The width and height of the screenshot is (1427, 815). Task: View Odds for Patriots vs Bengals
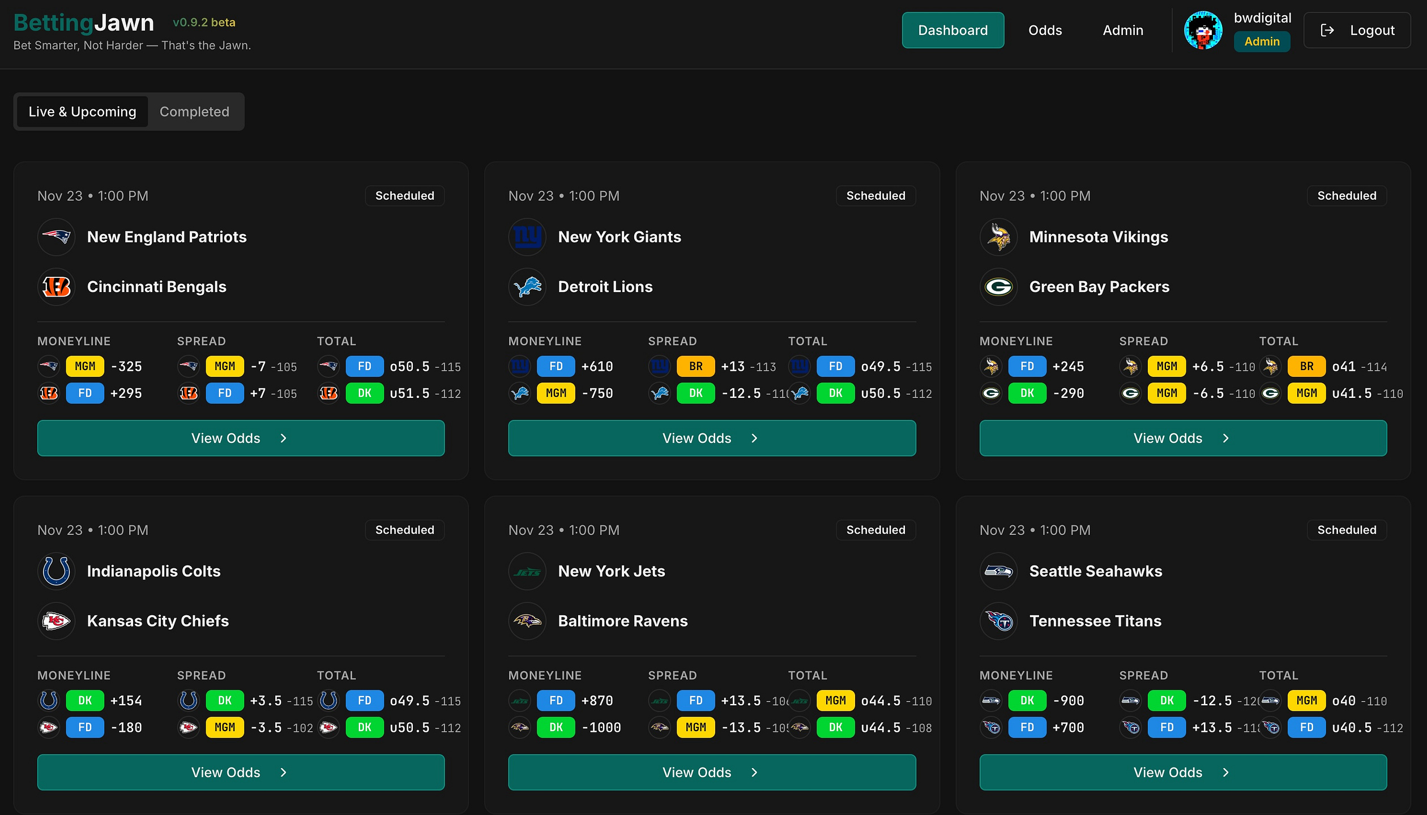[x=241, y=438]
